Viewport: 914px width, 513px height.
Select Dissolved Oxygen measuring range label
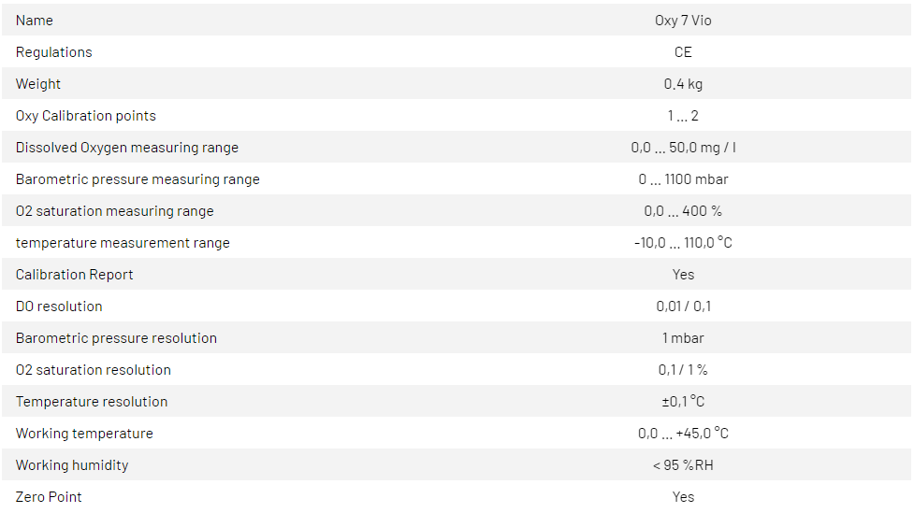click(127, 148)
